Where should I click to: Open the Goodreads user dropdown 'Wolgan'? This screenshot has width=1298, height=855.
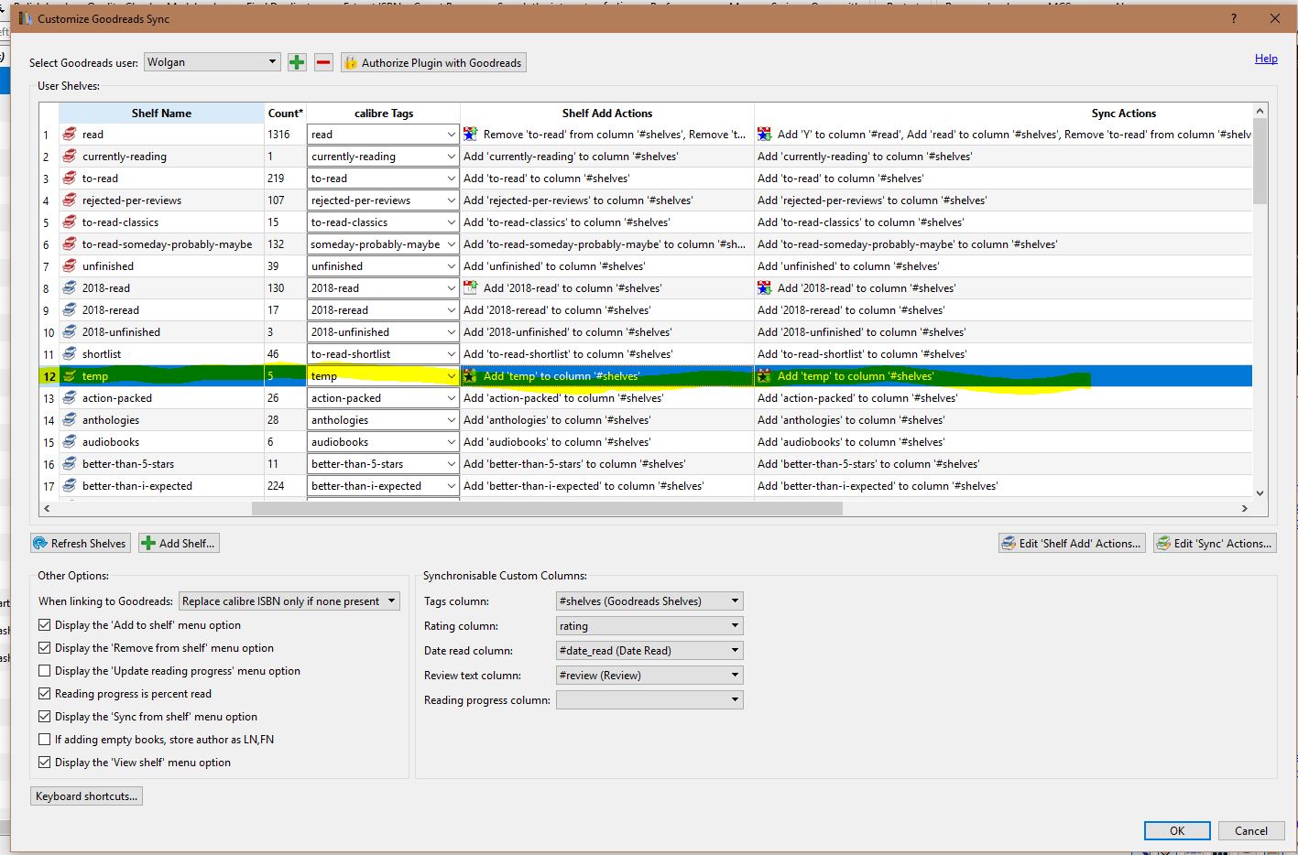click(x=212, y=62)
